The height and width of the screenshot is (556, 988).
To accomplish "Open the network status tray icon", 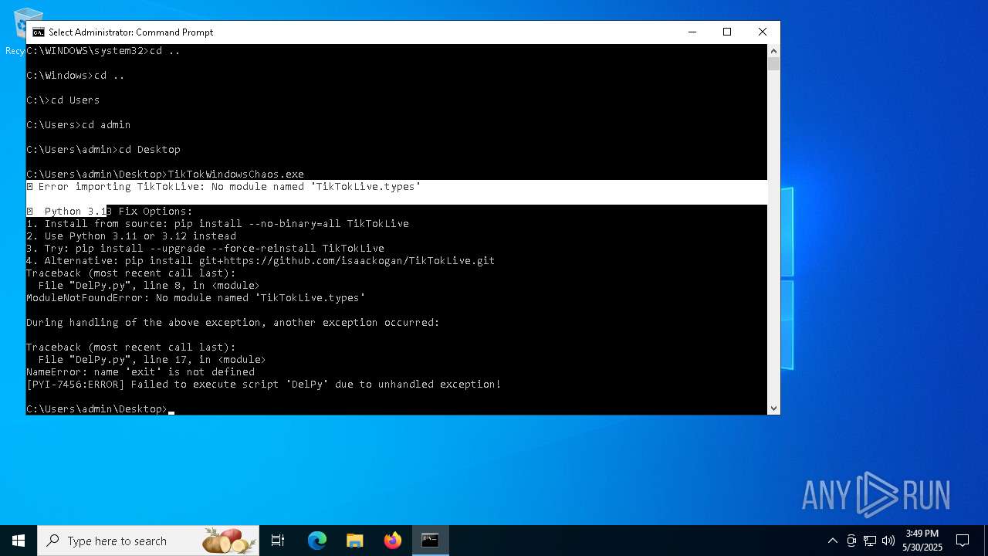I will (x=870, y=541).
